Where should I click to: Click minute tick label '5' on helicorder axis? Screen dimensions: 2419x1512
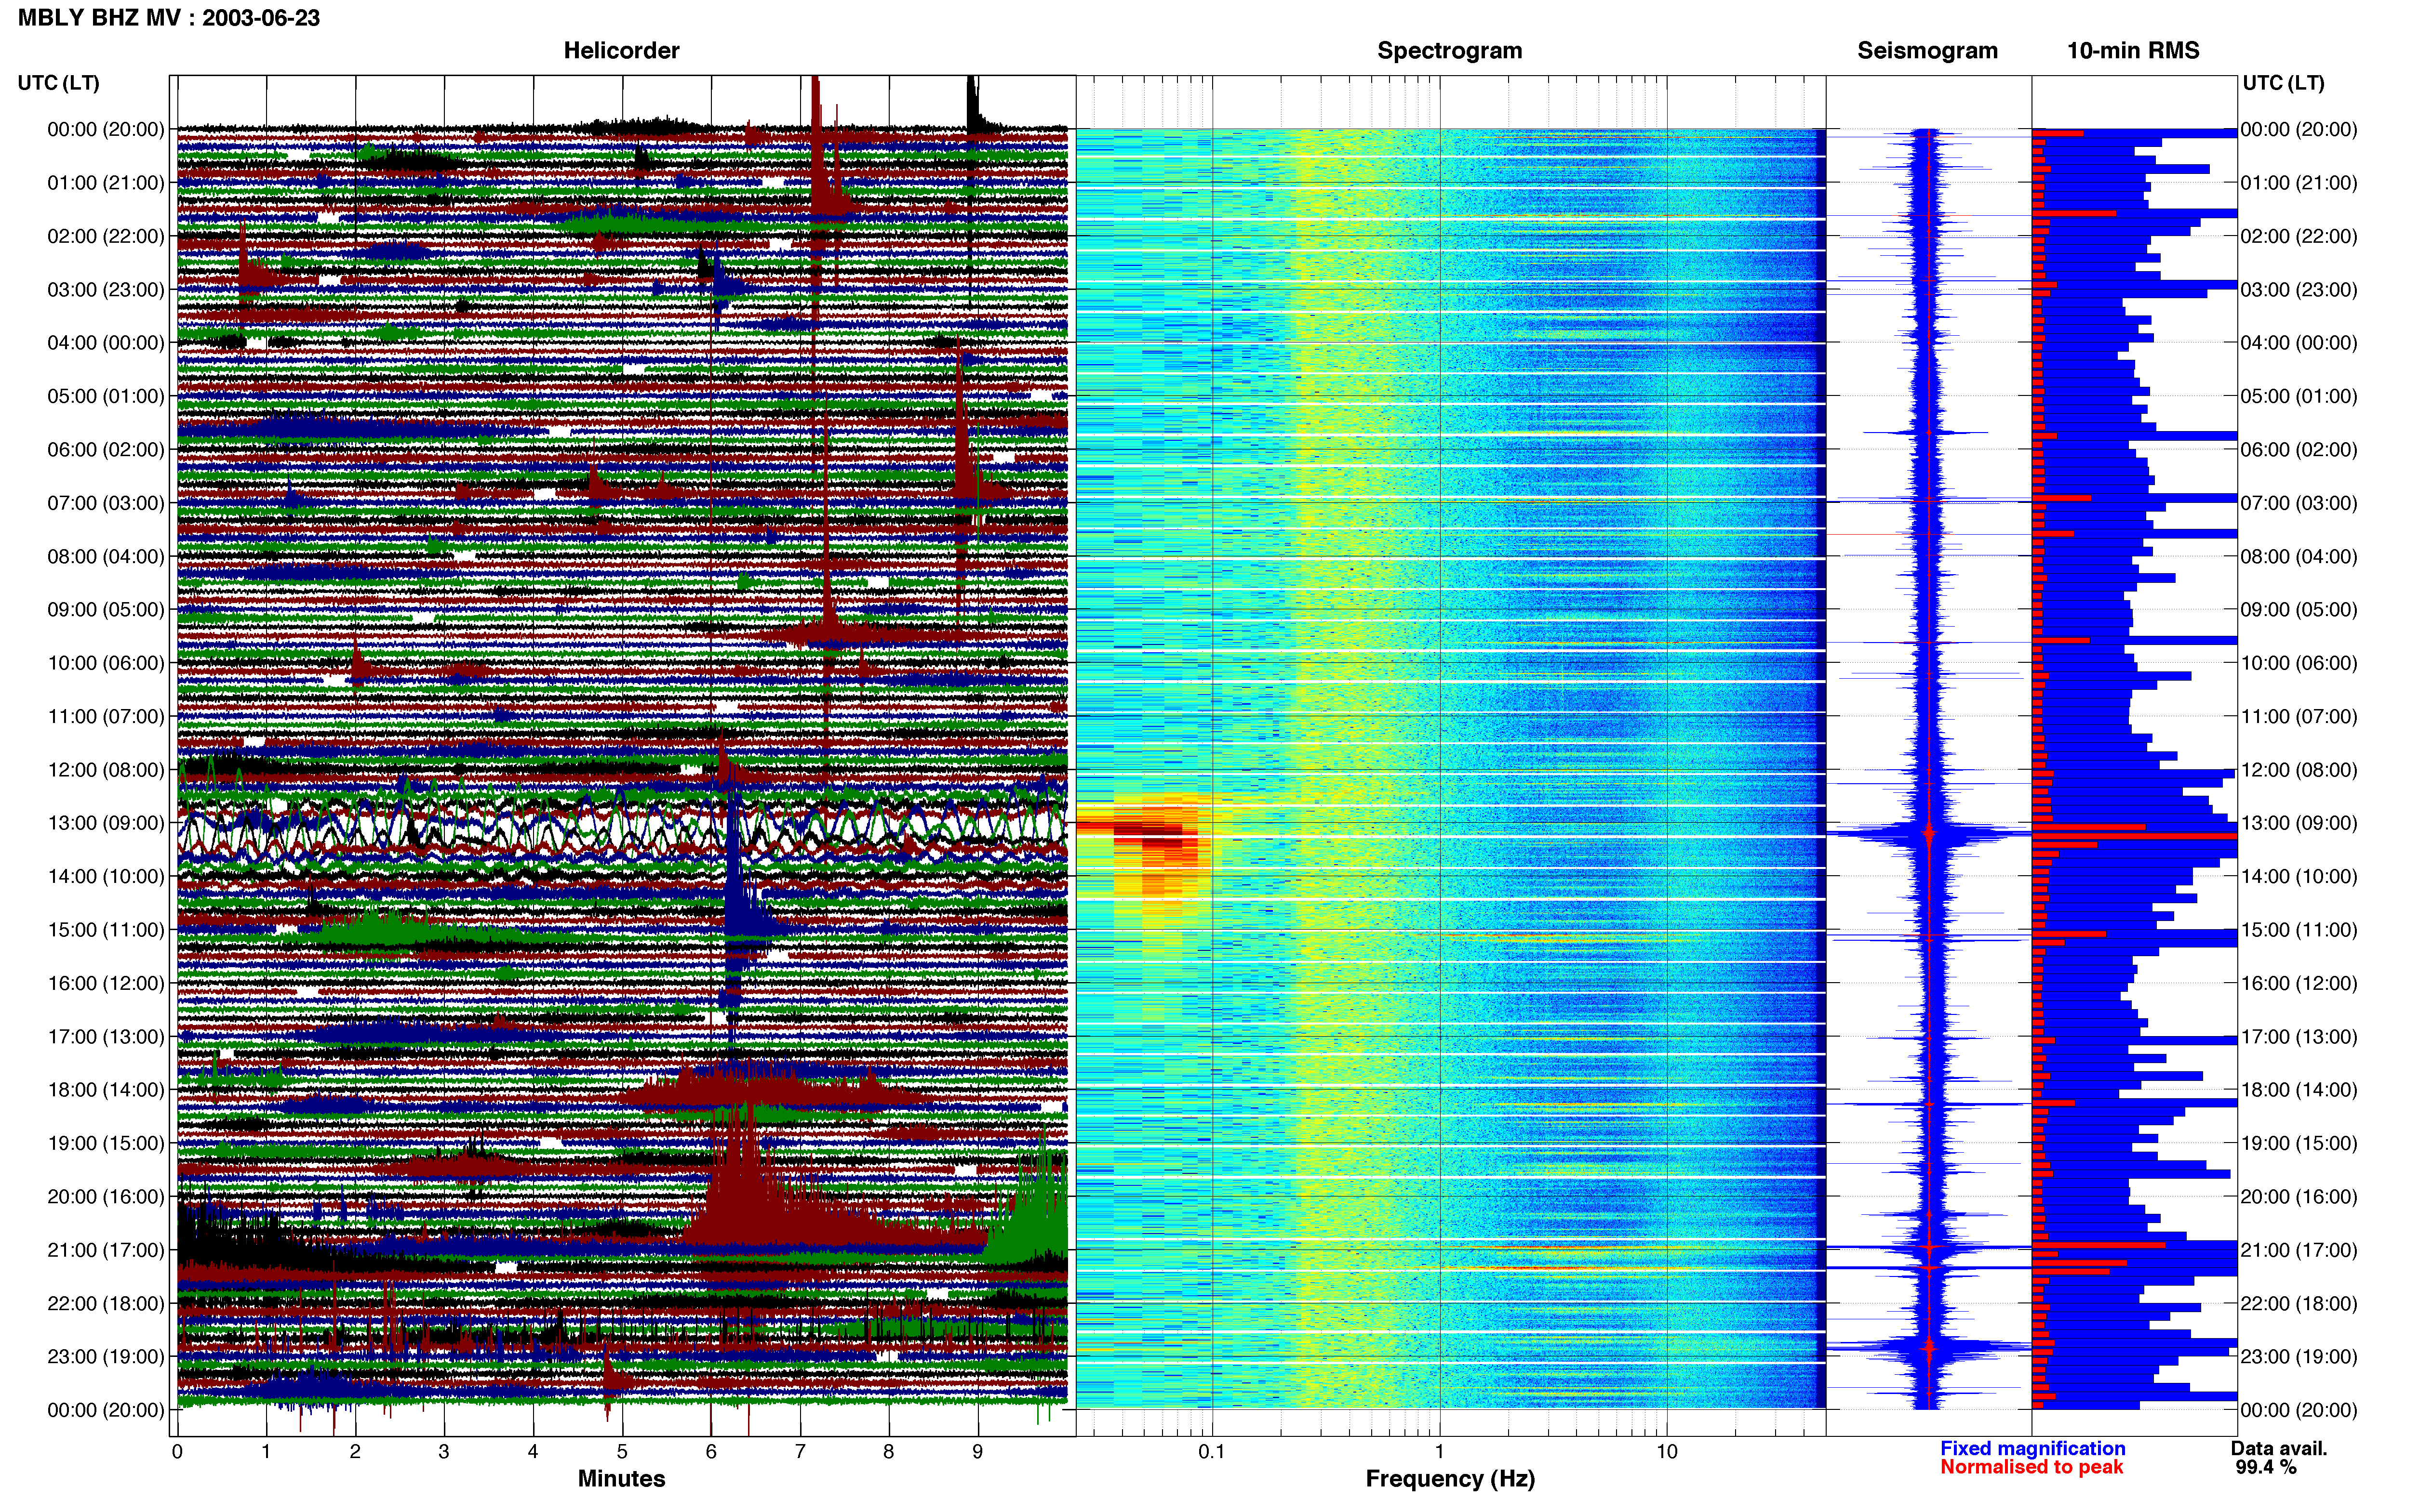(622, 1452)
